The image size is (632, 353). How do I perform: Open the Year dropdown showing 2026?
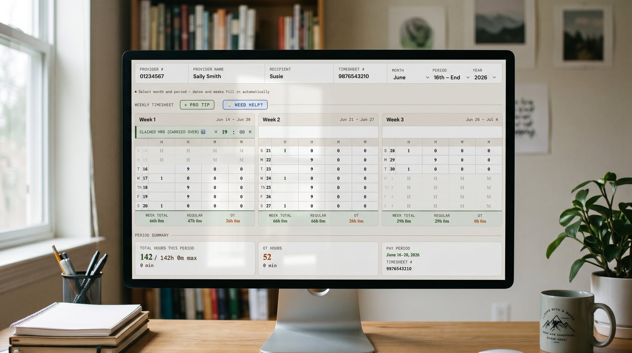click(485, 77)
